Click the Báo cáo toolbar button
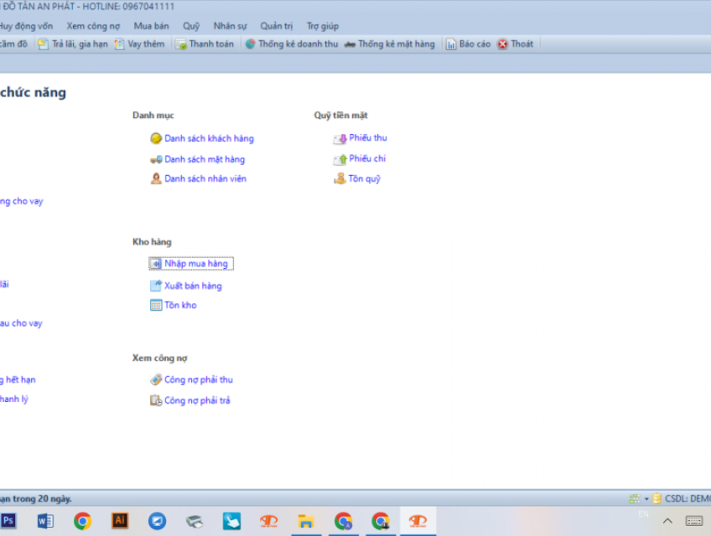The image size is (711, 536). pyautogui.click(x=468, y=44)
